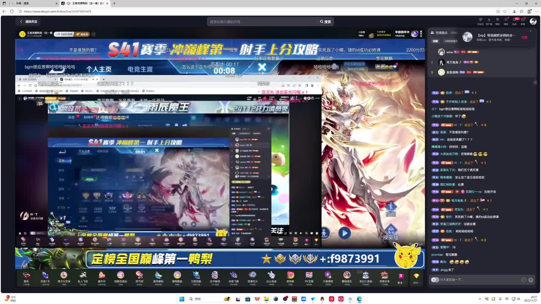
Task: Select the 全部 audience tab
Action: (x=435, y=41)
